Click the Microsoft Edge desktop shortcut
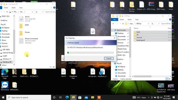Screen dimensions: 178x100 point(5,74)
